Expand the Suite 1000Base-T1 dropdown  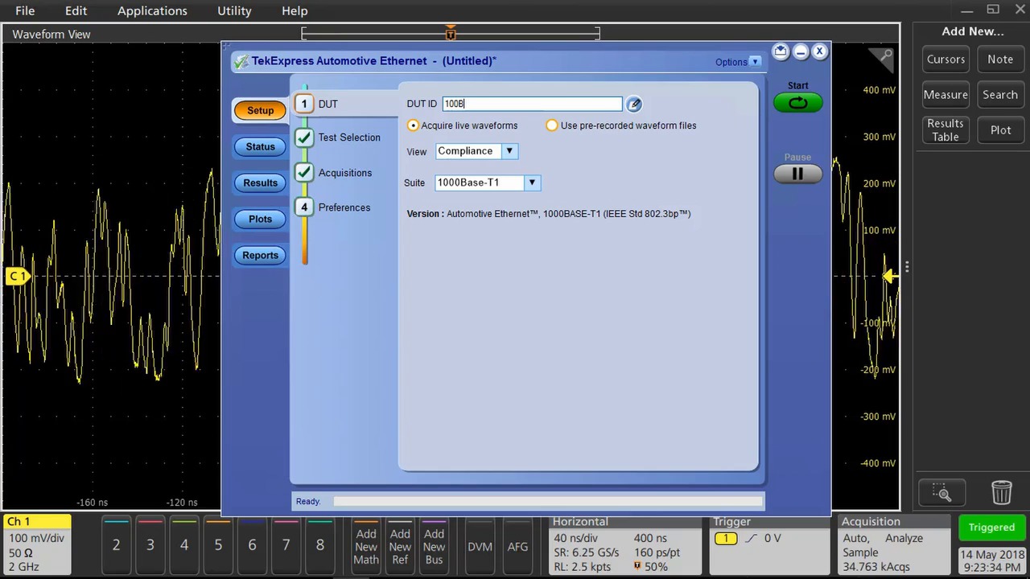coord(531,183)
